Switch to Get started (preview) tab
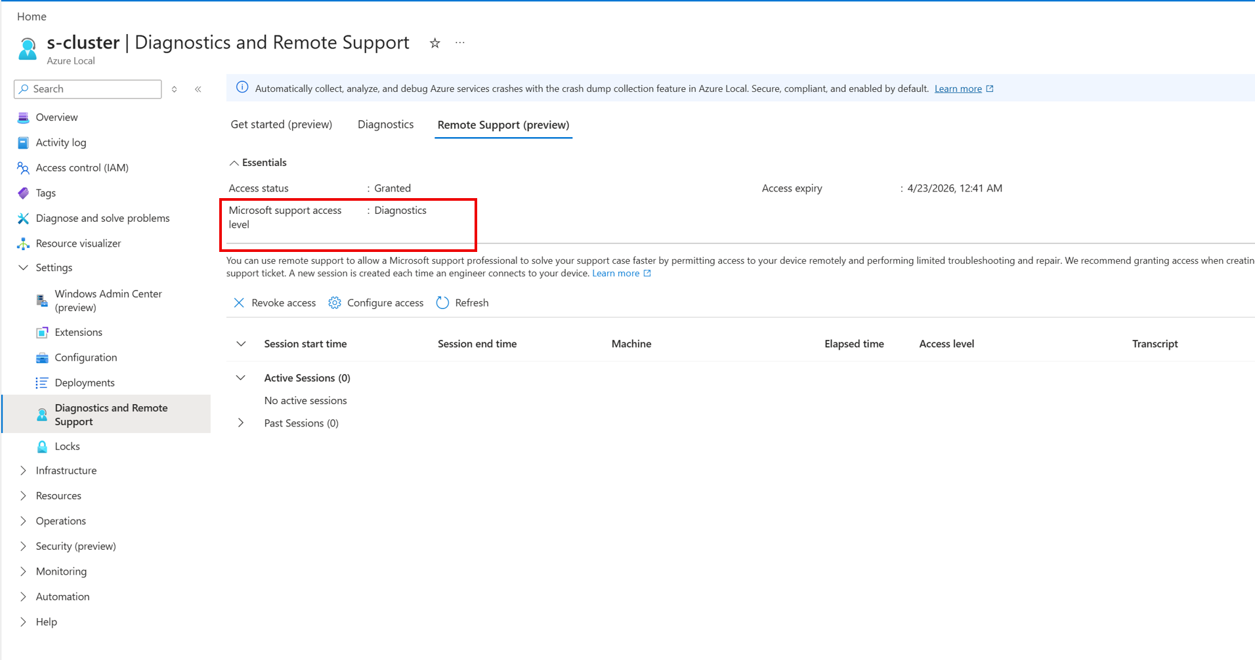Image resolution: width=1255 pixels, height=660 pixels. pyautogui.click(x=282, y=125)
